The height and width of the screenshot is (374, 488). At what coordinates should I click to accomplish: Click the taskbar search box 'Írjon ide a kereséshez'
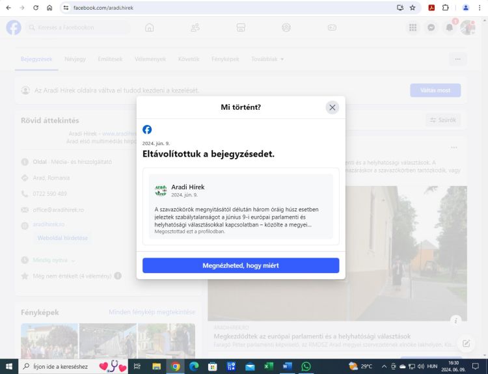click(x=74, y=366)
